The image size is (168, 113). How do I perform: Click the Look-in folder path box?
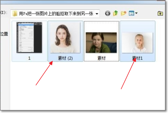click(x=55, y=14)
